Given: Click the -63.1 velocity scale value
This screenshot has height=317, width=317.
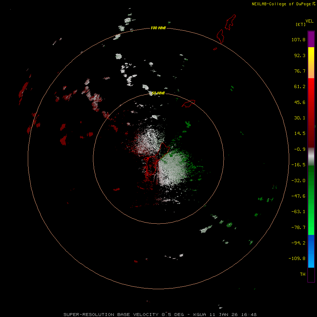Looking at the screenshot, I should 298,212.
